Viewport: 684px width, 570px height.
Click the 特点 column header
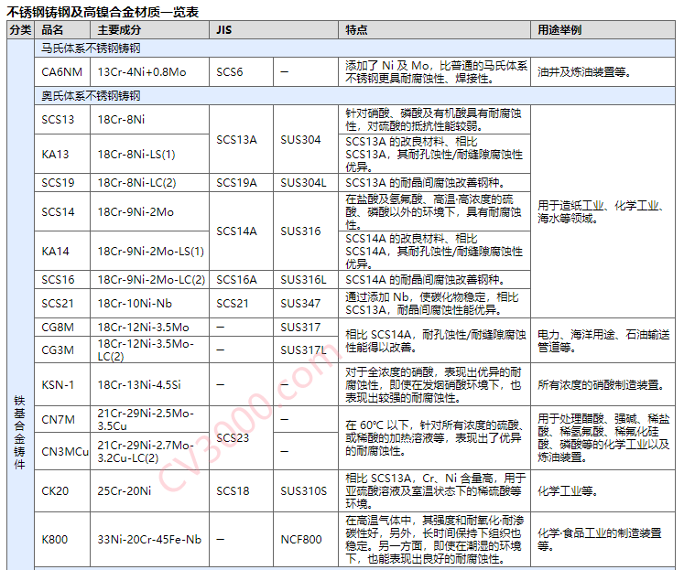click(356, 30)
